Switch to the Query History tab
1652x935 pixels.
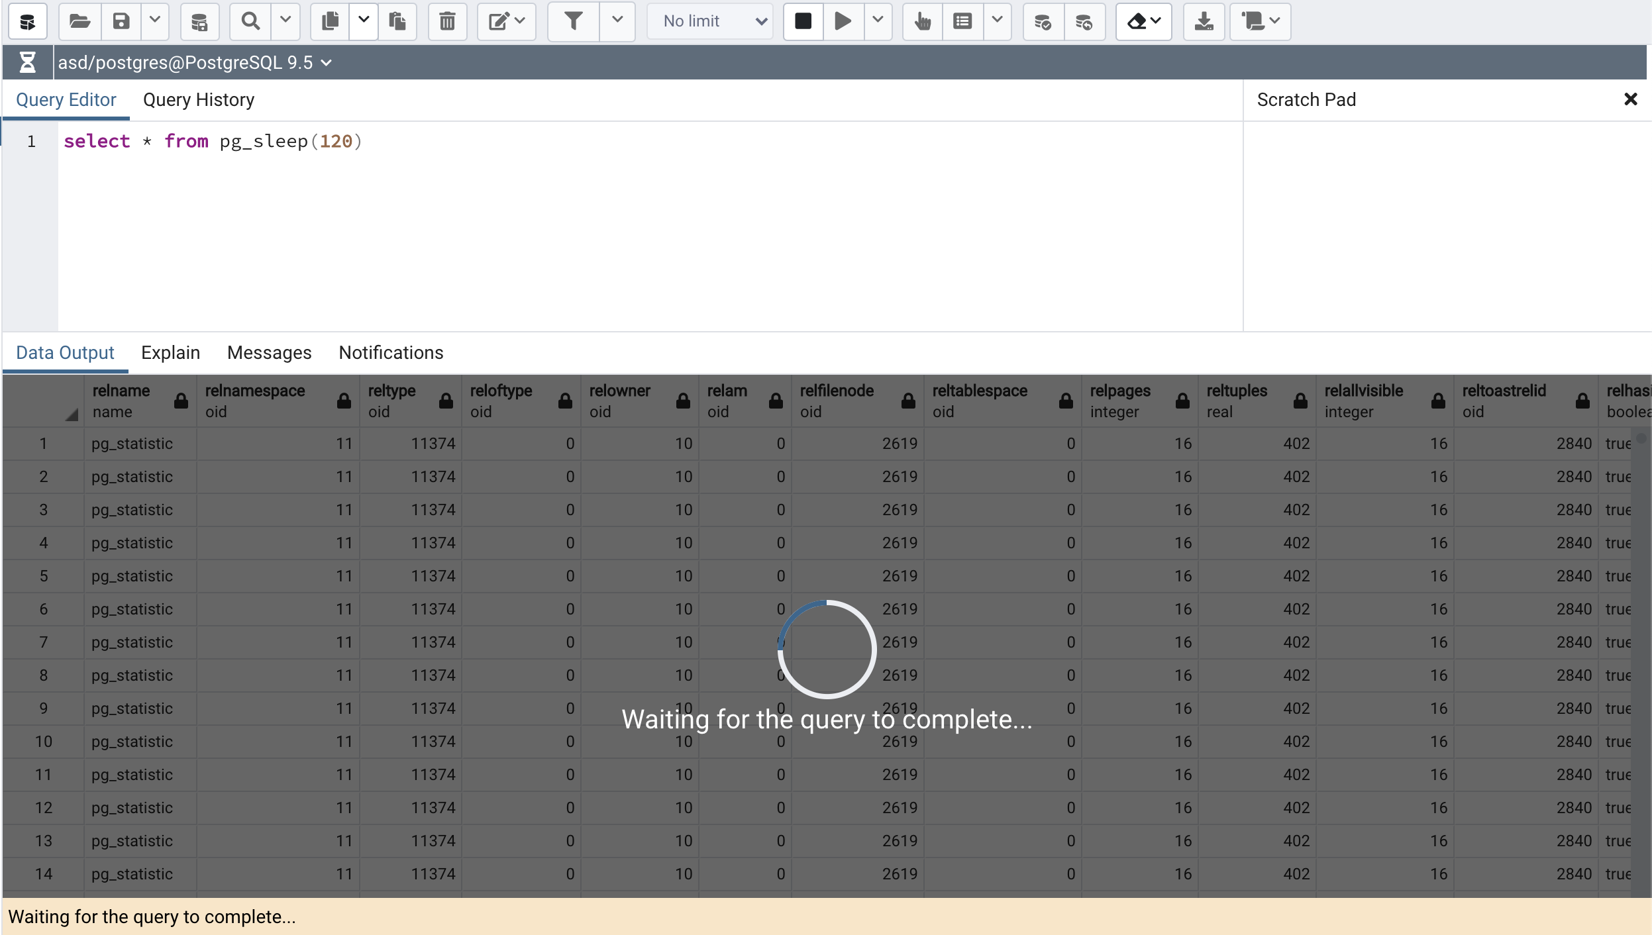point(199,100)
